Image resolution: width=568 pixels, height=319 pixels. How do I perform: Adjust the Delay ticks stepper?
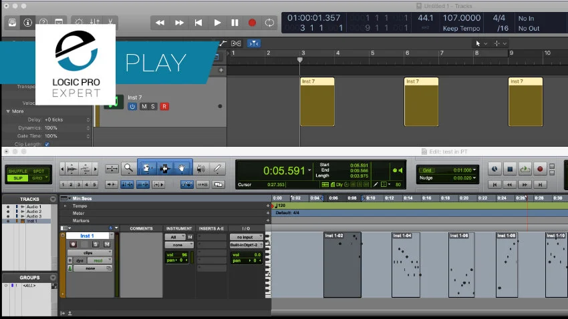coord(88,119)
